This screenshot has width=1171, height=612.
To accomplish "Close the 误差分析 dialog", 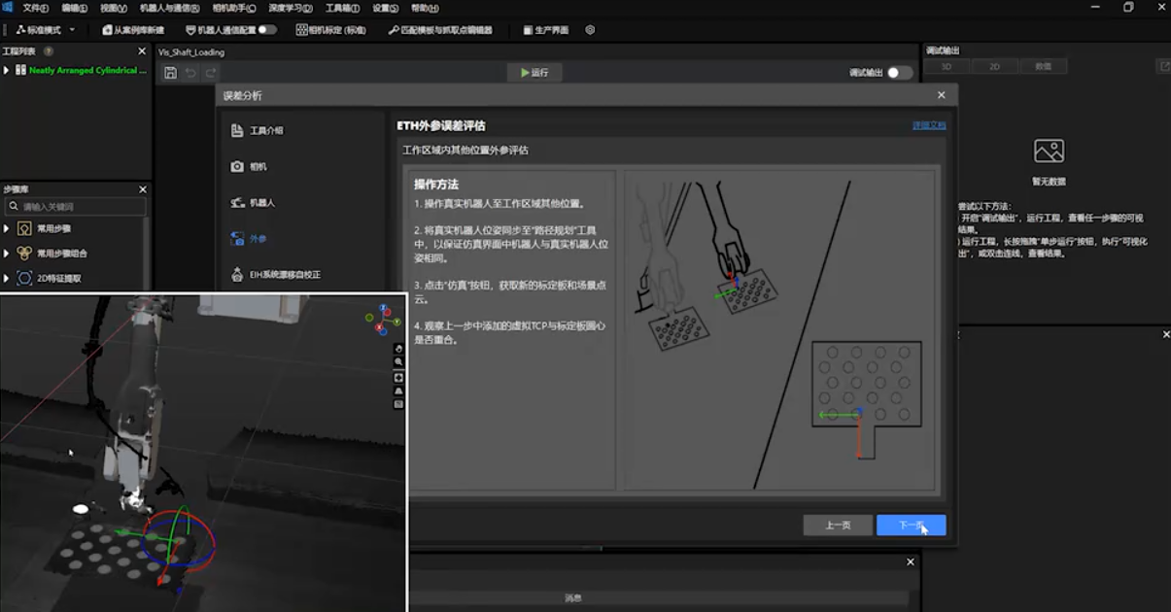I will point(941,95).
